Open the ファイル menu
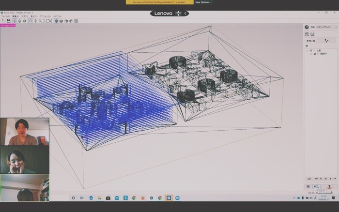339x212 pixels. pyautogui.click(x=5, y=16)
